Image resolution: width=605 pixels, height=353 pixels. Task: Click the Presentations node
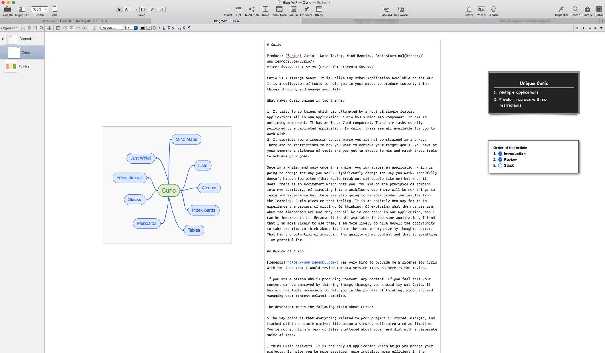[x=129, y=178]
